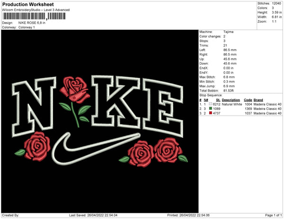This screenshot has width=284, height=219.
Task: Click the 'Code' column header
Action: tap(248, 100)
